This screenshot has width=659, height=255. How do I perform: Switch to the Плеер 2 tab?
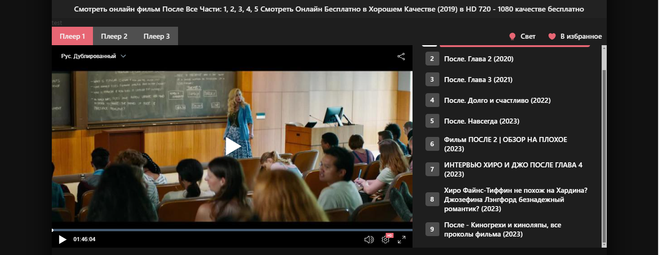point(114,36)
